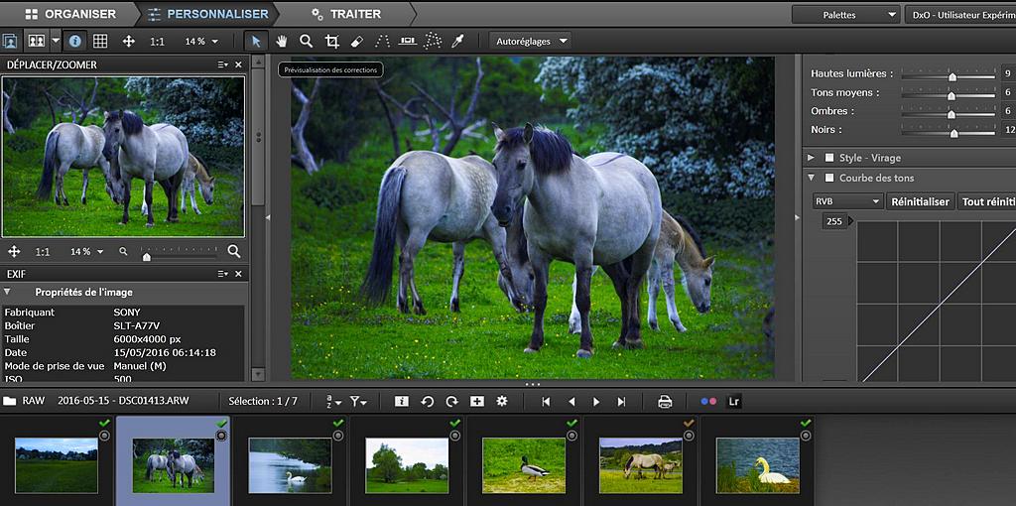Switch to the ORGANISER tab
The height and width of the screenshot is (506, 1016).
[x=70, y=14]
